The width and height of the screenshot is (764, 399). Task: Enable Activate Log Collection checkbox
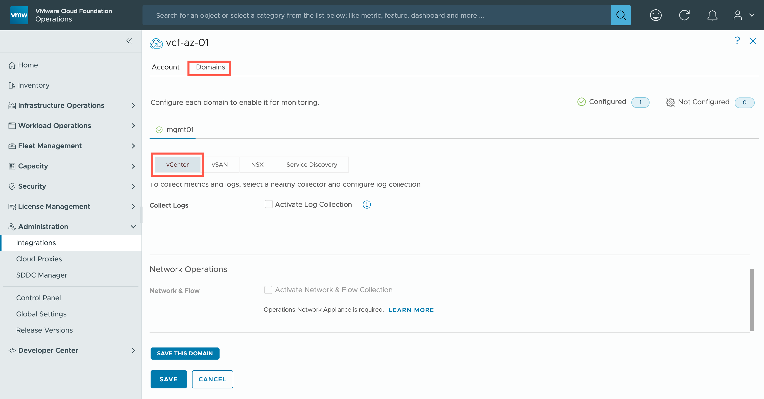(268, 204)
